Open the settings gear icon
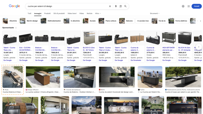 (x=183, y=6)
